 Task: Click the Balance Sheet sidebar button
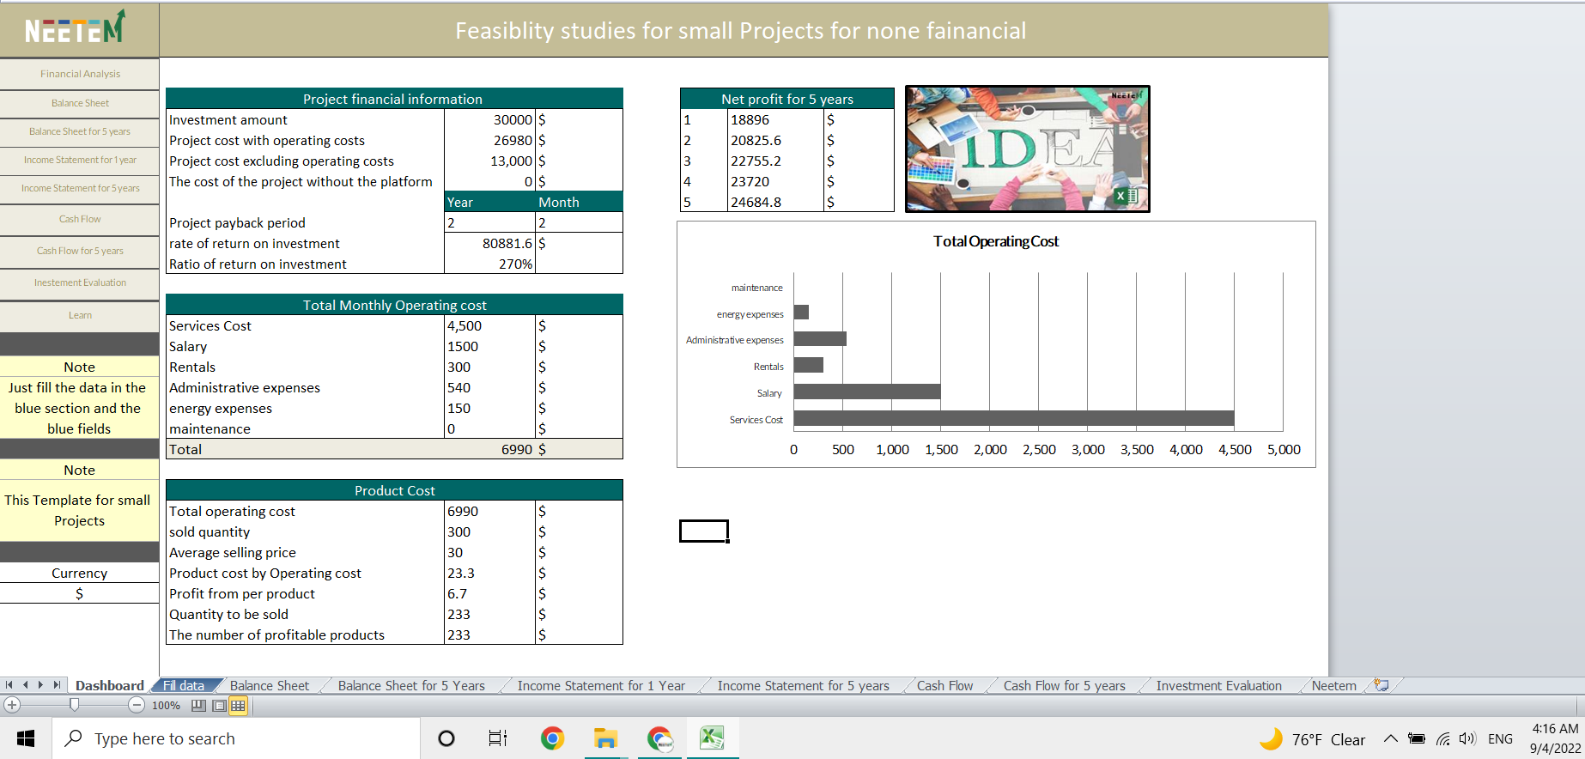click(x=80, y=103)
